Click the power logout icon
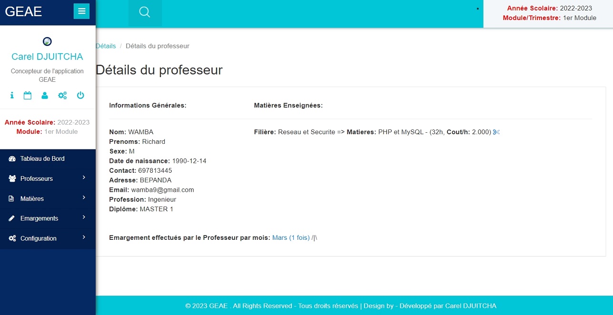The width and height of the screenshot is (613, 315). pos(80,96)
